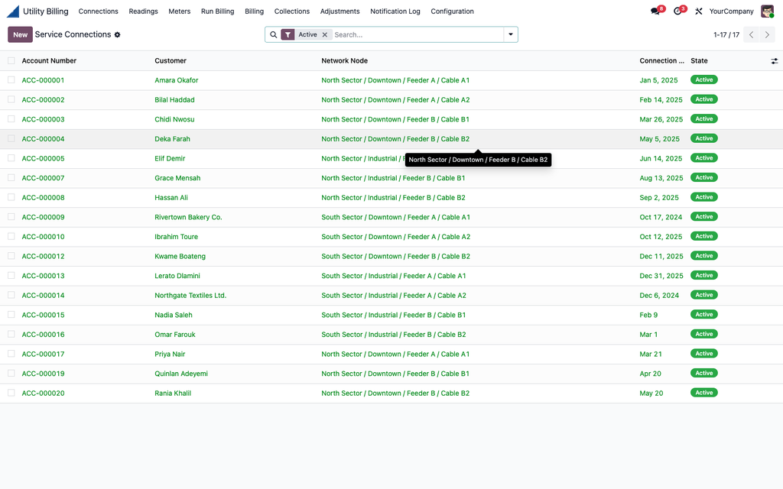Check the ACC-000005 row checkbox
Image resolution: width=783 pixels, height=489 pixels.
click(x=11, y=158)
